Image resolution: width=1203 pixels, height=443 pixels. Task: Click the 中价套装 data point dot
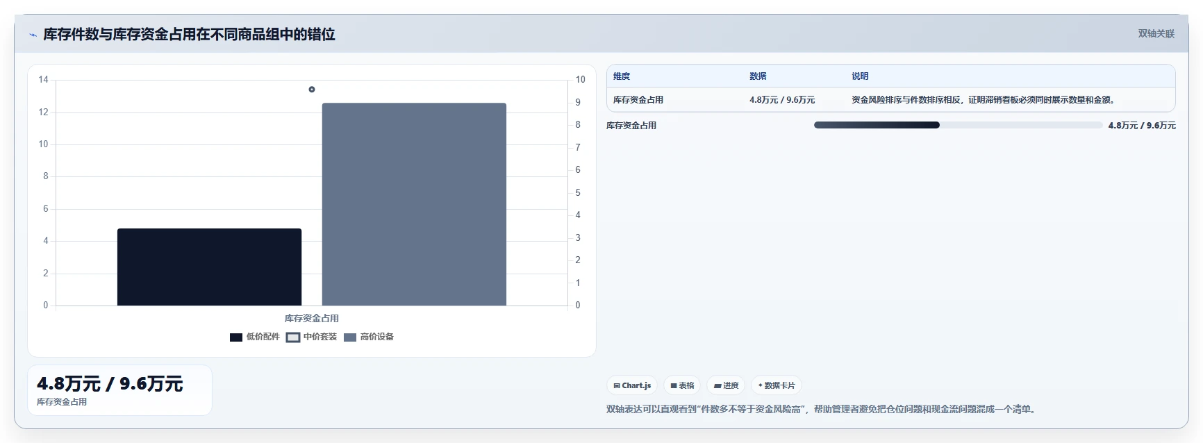[312, 90]
